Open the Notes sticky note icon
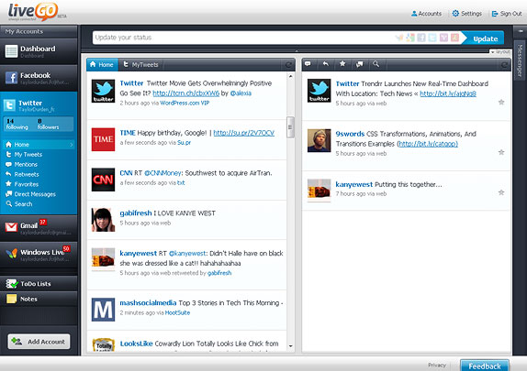This screenshot has width=527, height=371. [x=12, y=299]
